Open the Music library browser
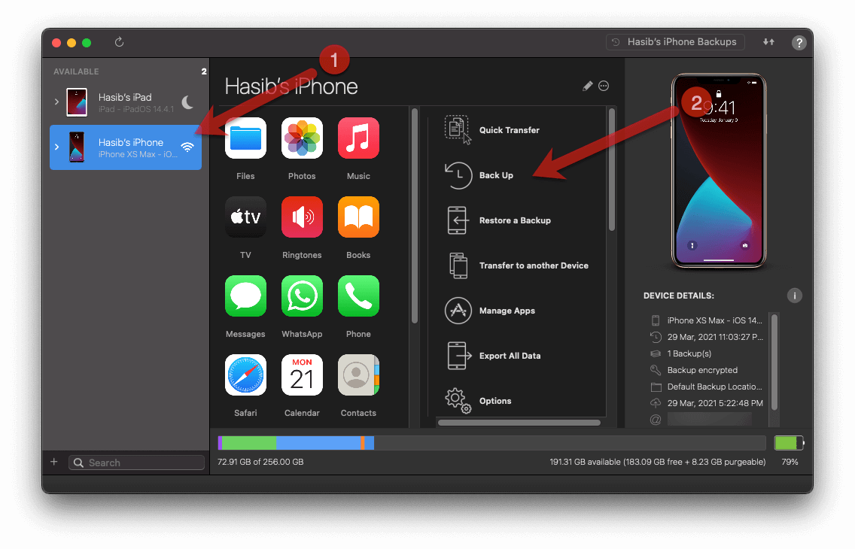Image resolution: width=855 pixels, height=549 pixels. coord(358,138)
